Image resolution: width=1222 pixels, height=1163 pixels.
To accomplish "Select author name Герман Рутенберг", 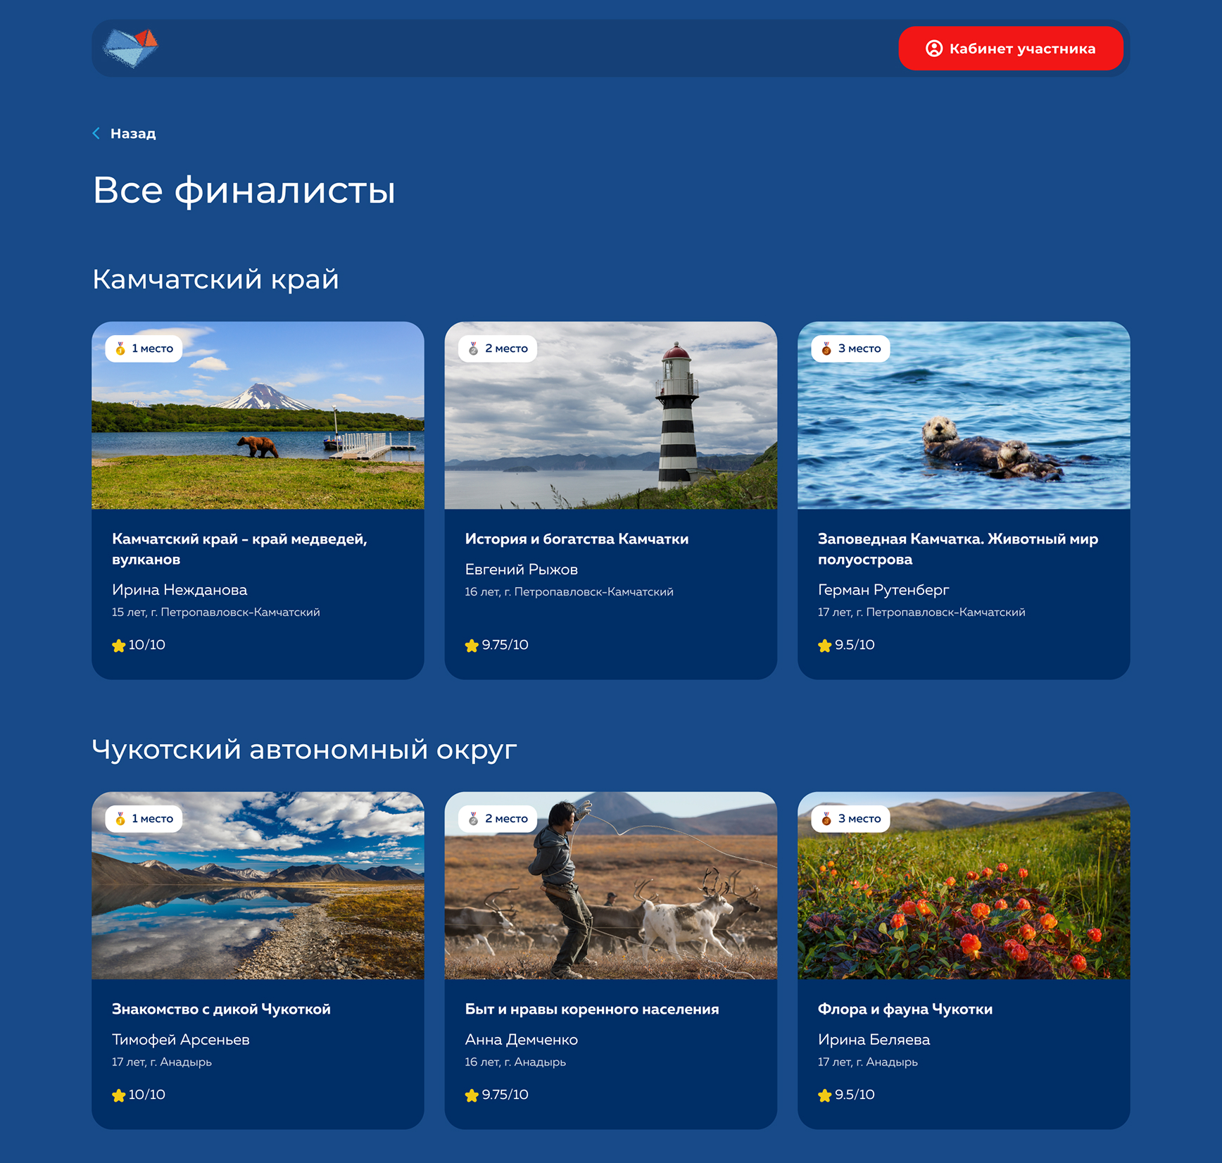I will [883, 590].
